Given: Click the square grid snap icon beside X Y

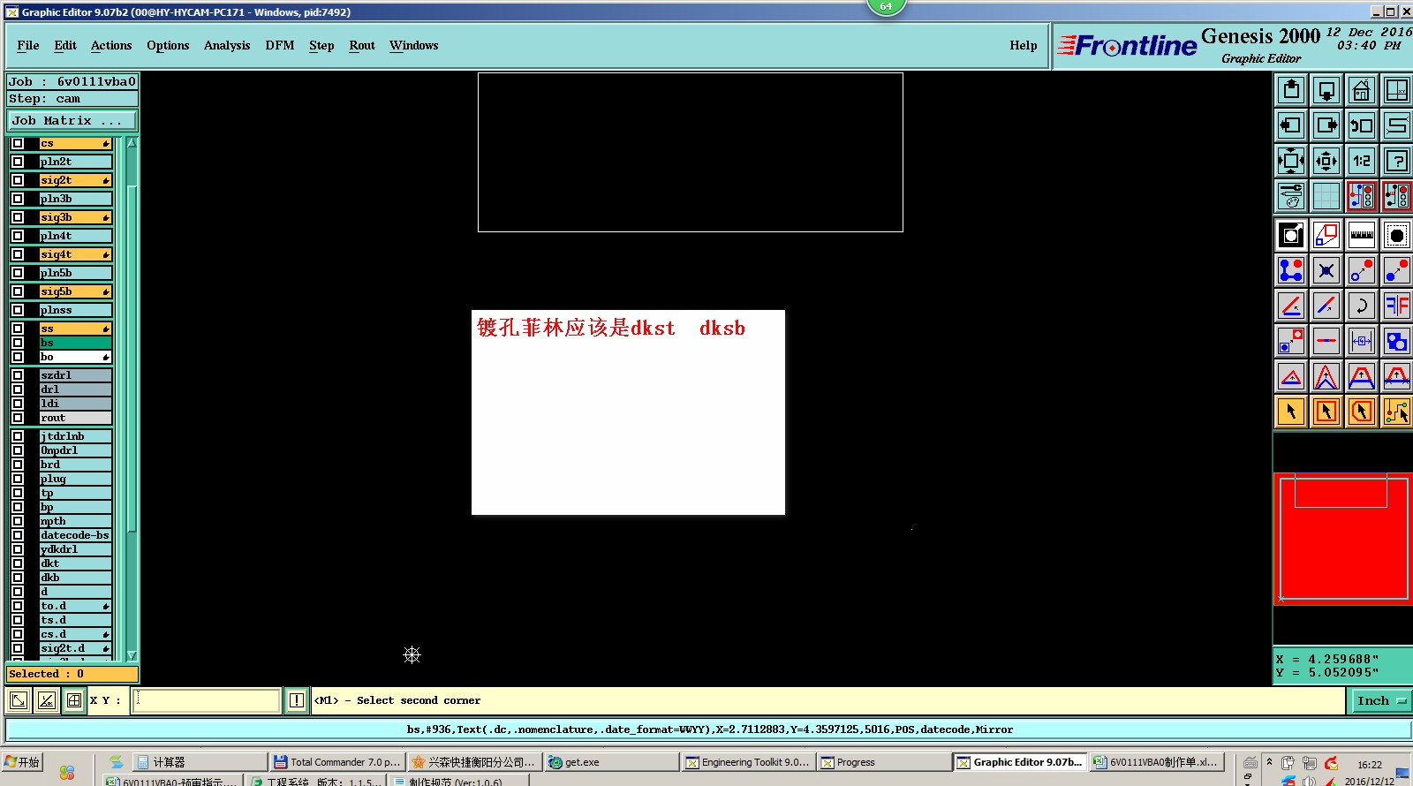Looking at the screenshot, I should click(x=74, y=700).
